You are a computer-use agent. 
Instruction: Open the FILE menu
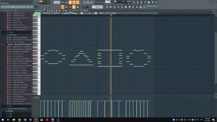click(2, 7)
